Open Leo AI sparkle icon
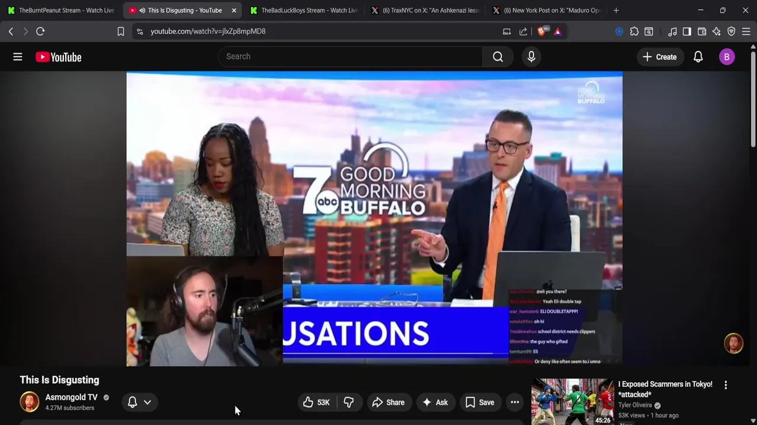 tap(717, 31)
